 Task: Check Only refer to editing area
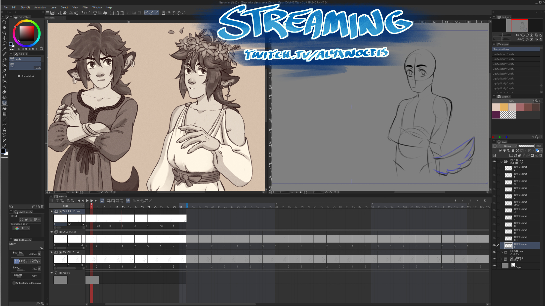[14, 283]
